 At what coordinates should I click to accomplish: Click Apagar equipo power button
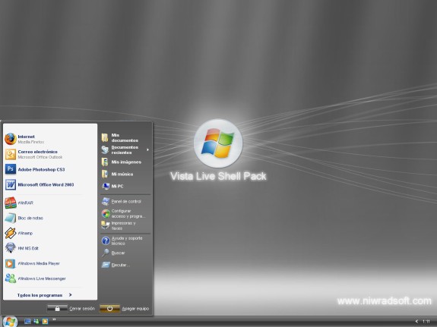(x=109, y=308)
